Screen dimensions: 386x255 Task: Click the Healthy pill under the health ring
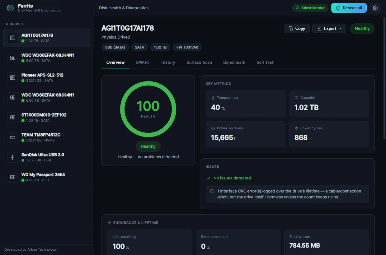tap(148, 146)
